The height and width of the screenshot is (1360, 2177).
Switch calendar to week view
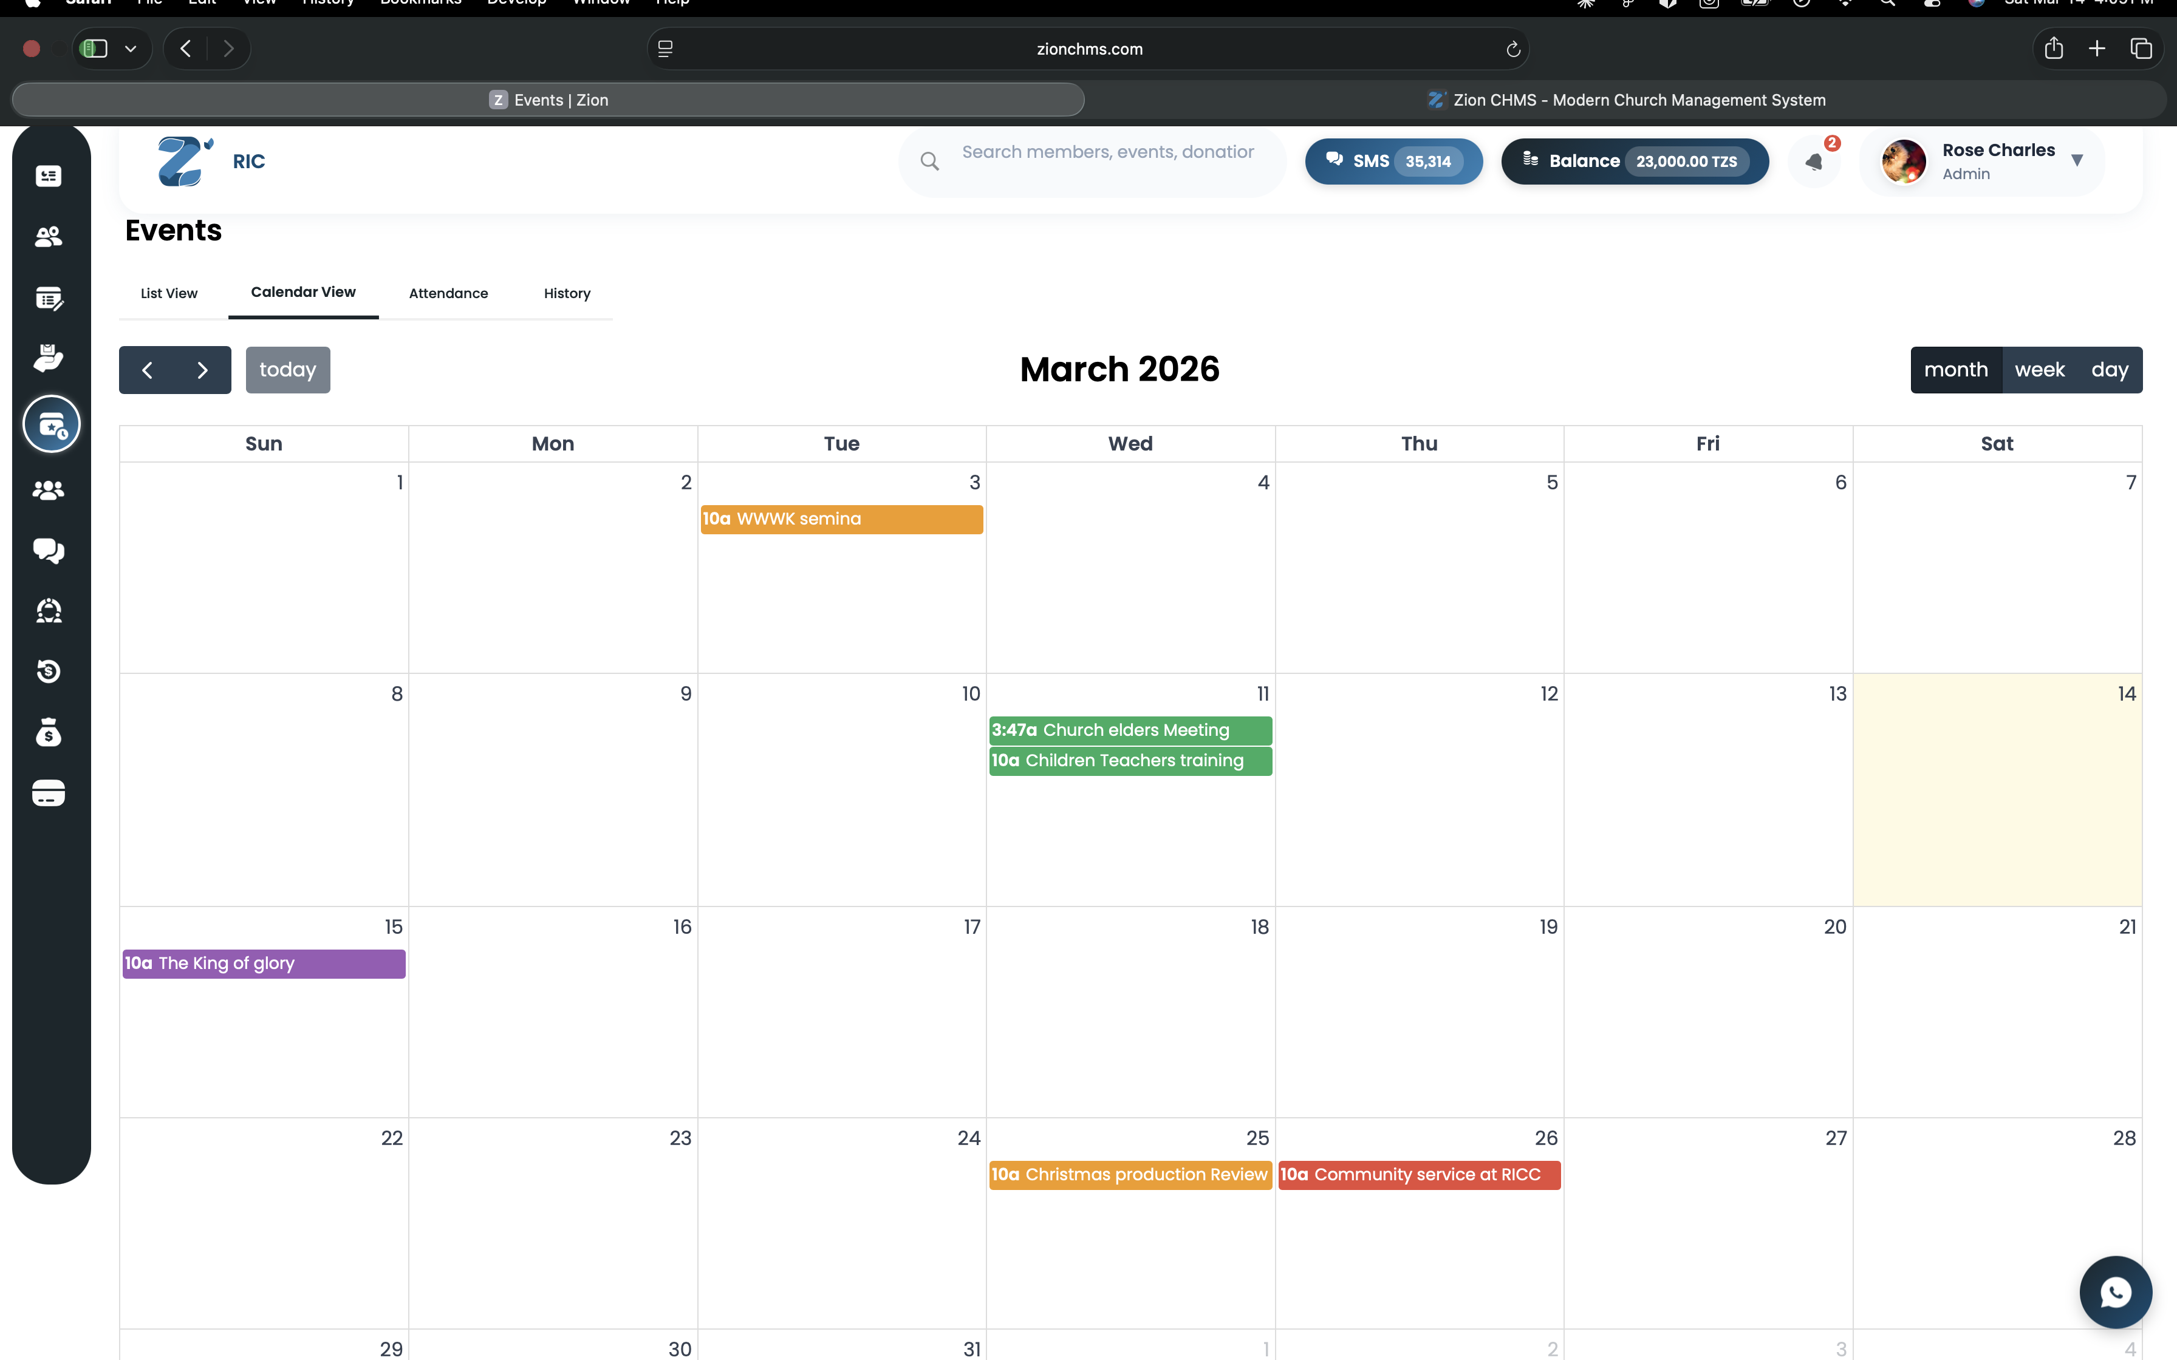click(x=2039, y=369)
